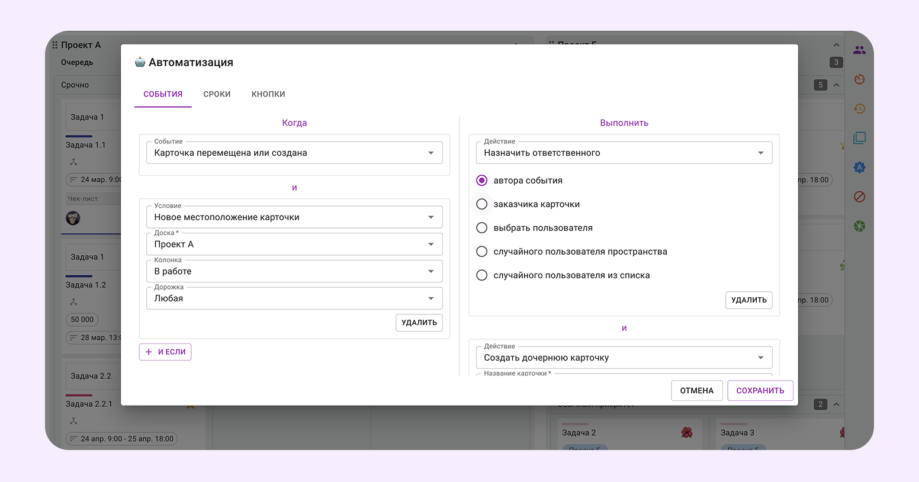
Task: Add condition with 'И если' button
Action: tap(165, 352)
